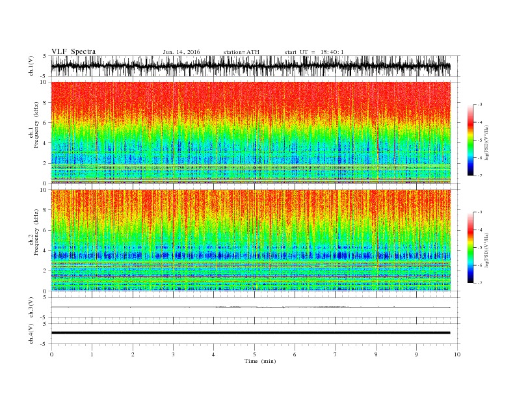
Task: Select the "ch.4(V)" axis label
Action: (31, 334)
